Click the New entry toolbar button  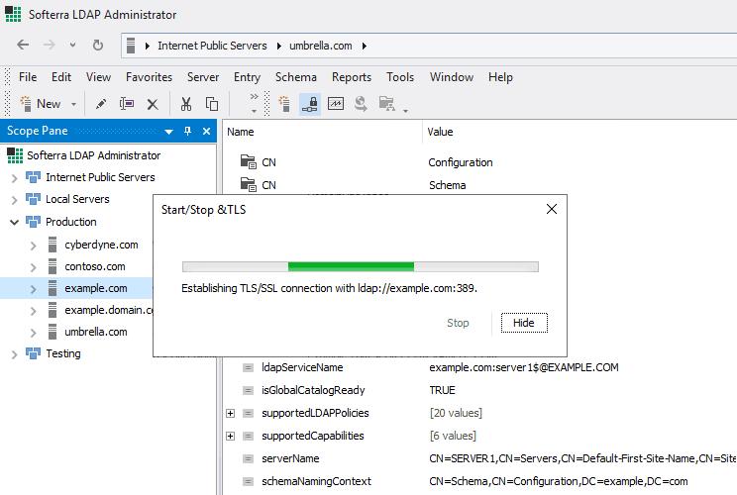41,104
